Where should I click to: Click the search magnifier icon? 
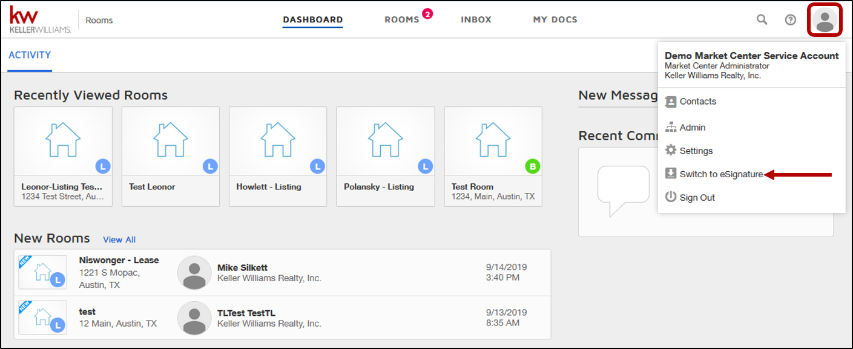tap(762, 19)
